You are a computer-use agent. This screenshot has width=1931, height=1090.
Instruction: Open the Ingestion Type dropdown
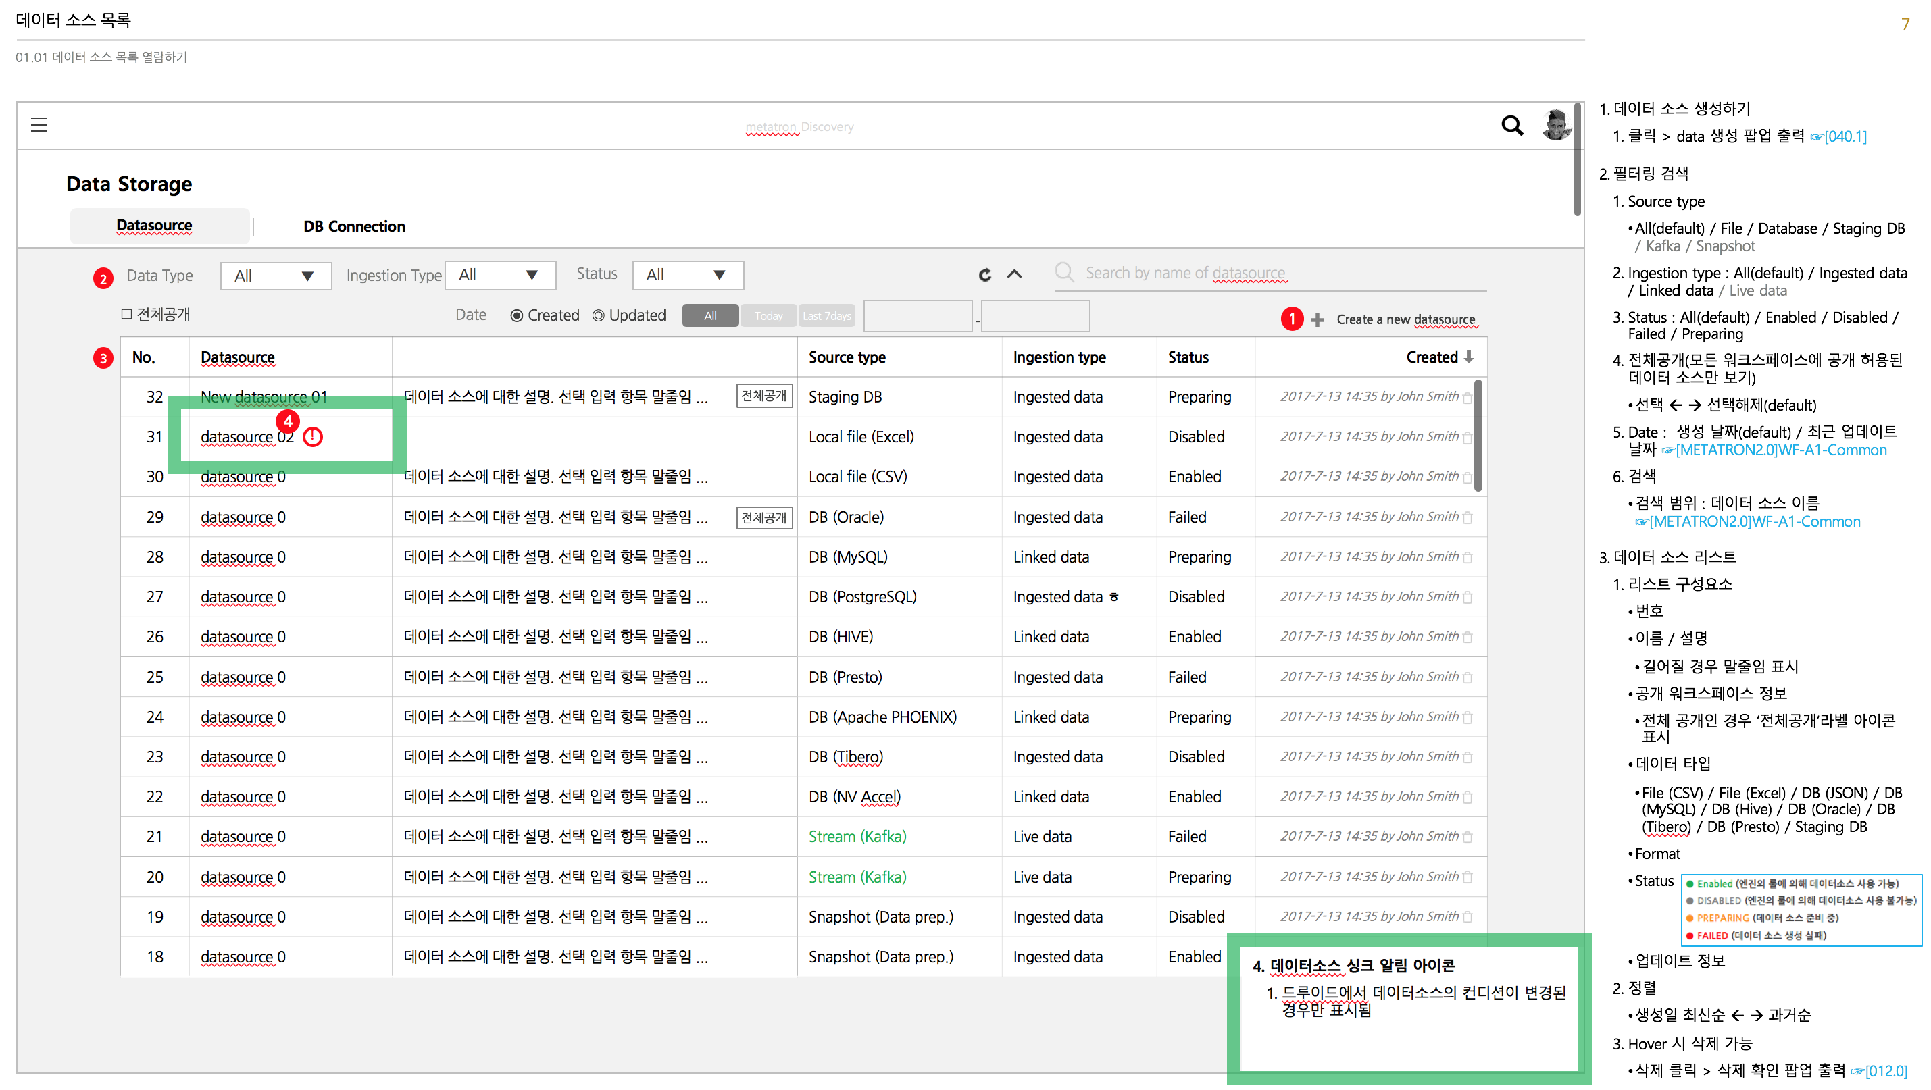click(x=500, y=275)
